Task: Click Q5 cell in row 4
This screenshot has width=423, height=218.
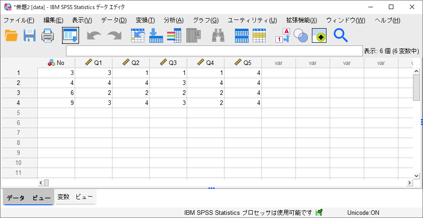Action: 243,103
